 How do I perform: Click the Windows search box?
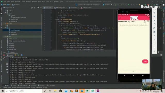(x=24, y=91)
